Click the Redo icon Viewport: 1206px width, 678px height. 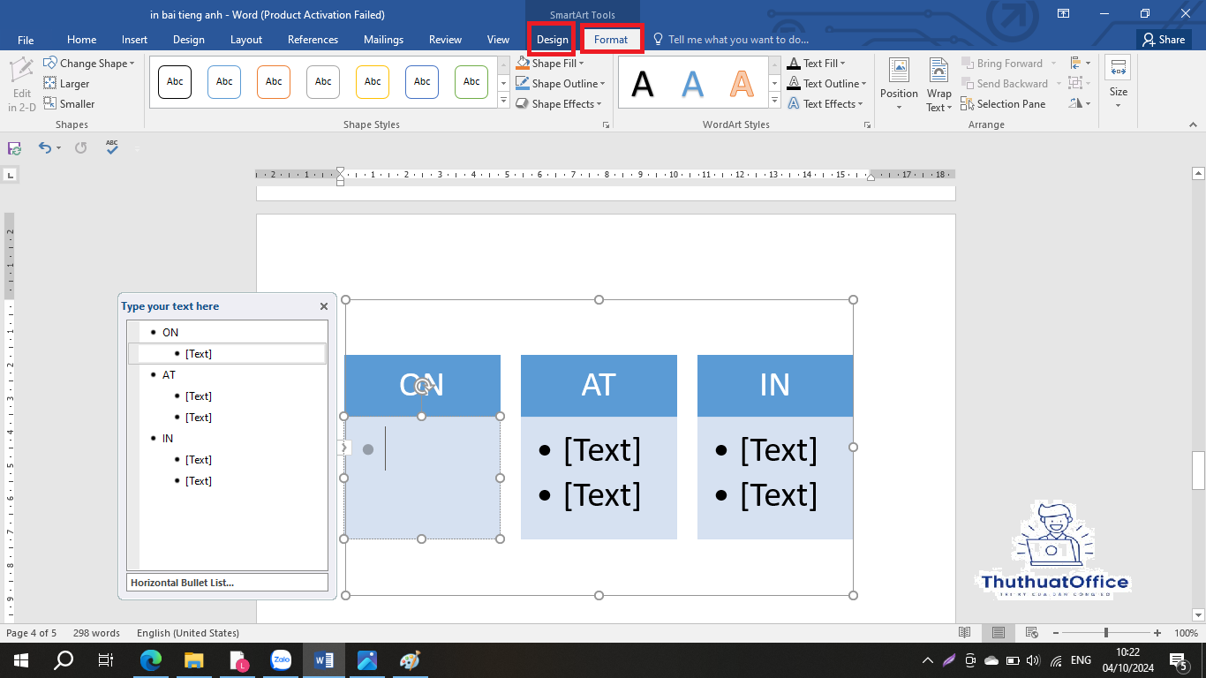[x=80, y=148]
